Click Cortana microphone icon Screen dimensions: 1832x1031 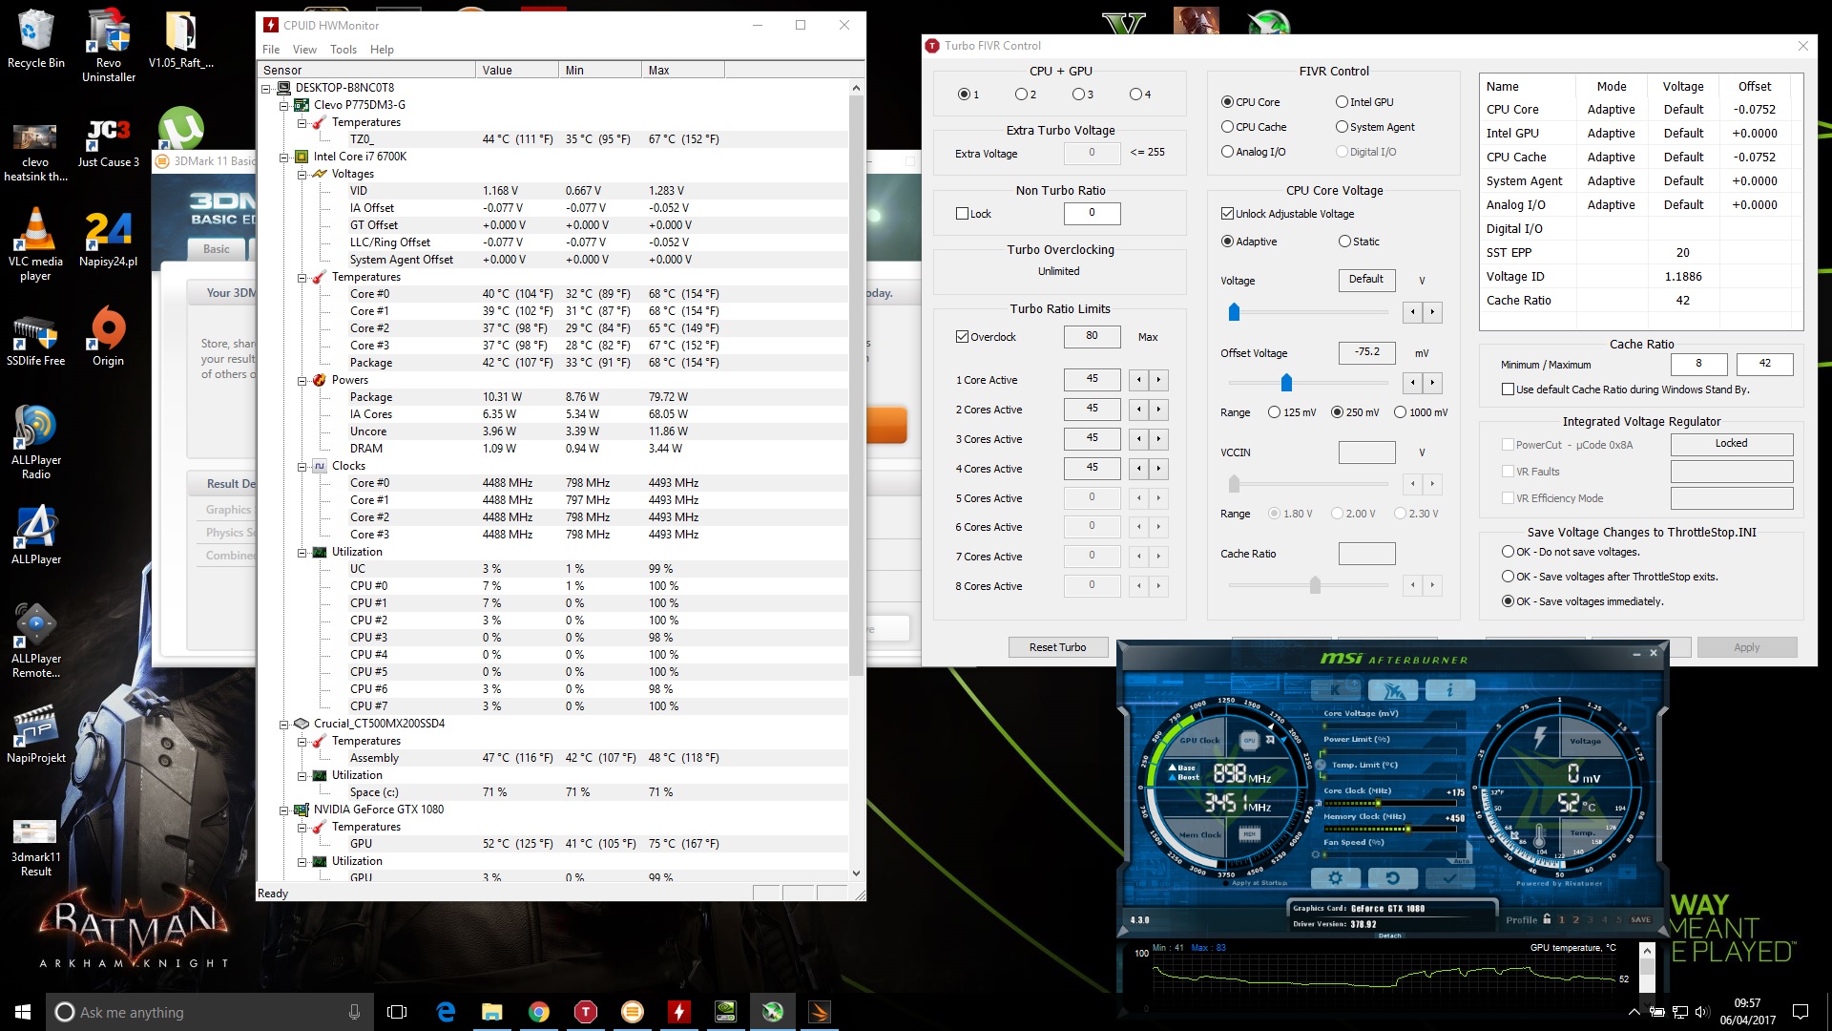click(354, 1012)
